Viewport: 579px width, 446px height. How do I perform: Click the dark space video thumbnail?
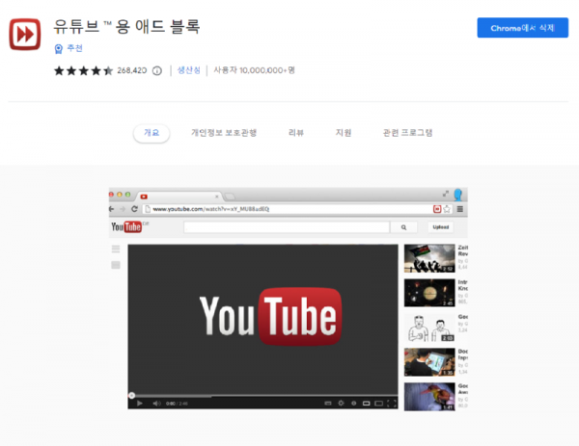(x=429, y=293)
